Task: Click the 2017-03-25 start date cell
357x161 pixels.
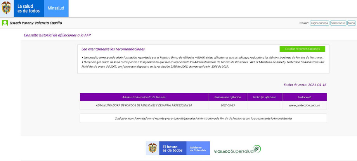Action: 227,105
